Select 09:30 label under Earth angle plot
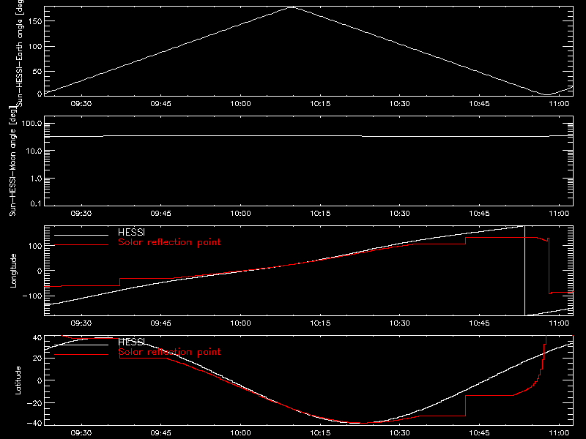 (81, 104)
